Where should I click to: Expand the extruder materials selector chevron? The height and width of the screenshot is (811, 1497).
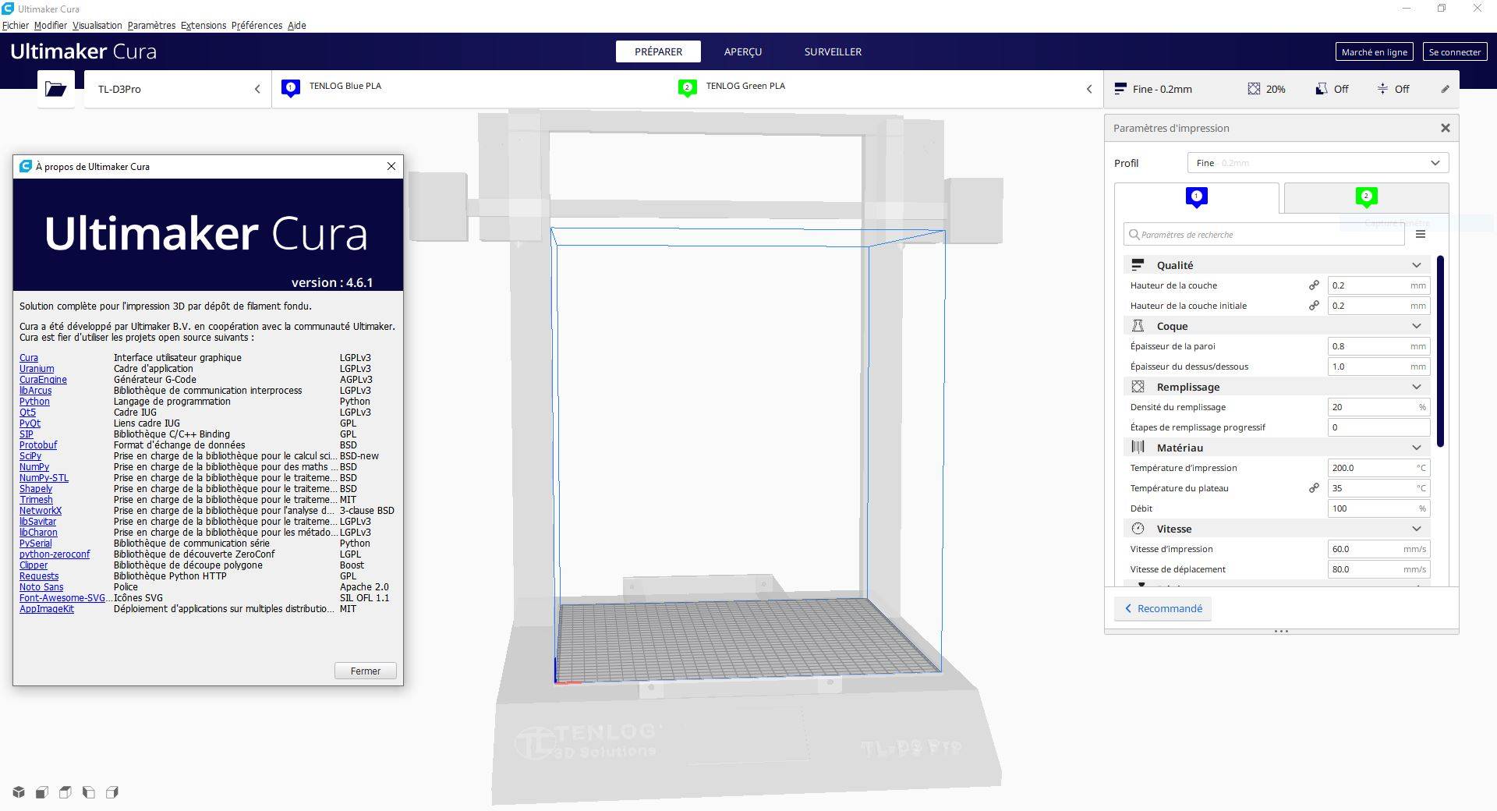(1089, 89)
